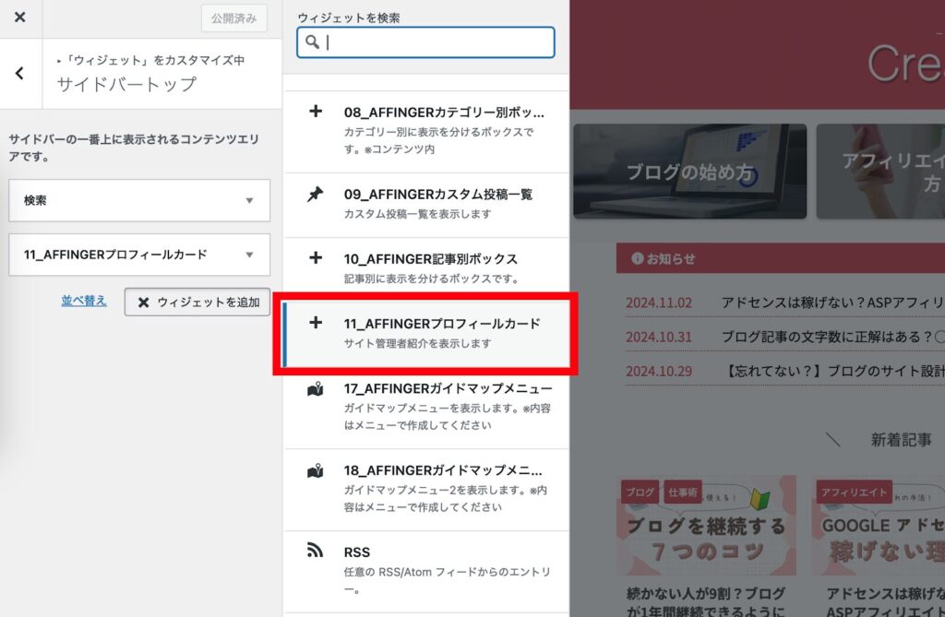Viewport: 945px width, 617px height.
Task: Click the サイドバートップ section title
Action: click(x=126, y=84)
